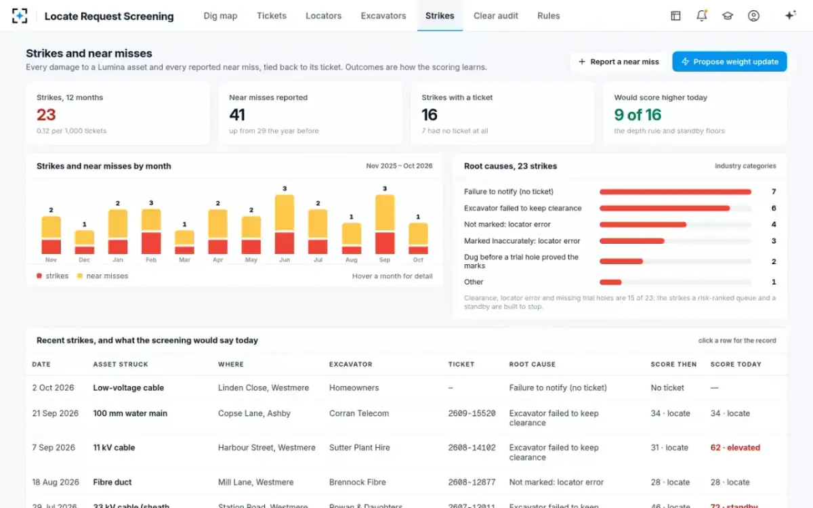Screen dimensions: 813x508
Task: Click the ROOT CAUSE column header
Action: [x=533, y=364]
